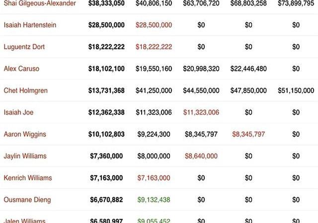Image resolution: width=318 pixels, height=223 pixels.
Task: Open Jaylin Williams player link
Action: tap(25, 156)
